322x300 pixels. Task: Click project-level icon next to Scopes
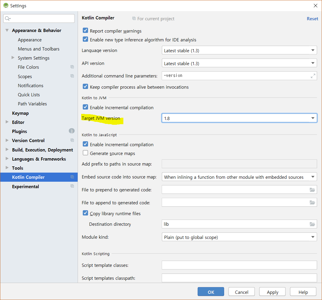coord(72,76)
